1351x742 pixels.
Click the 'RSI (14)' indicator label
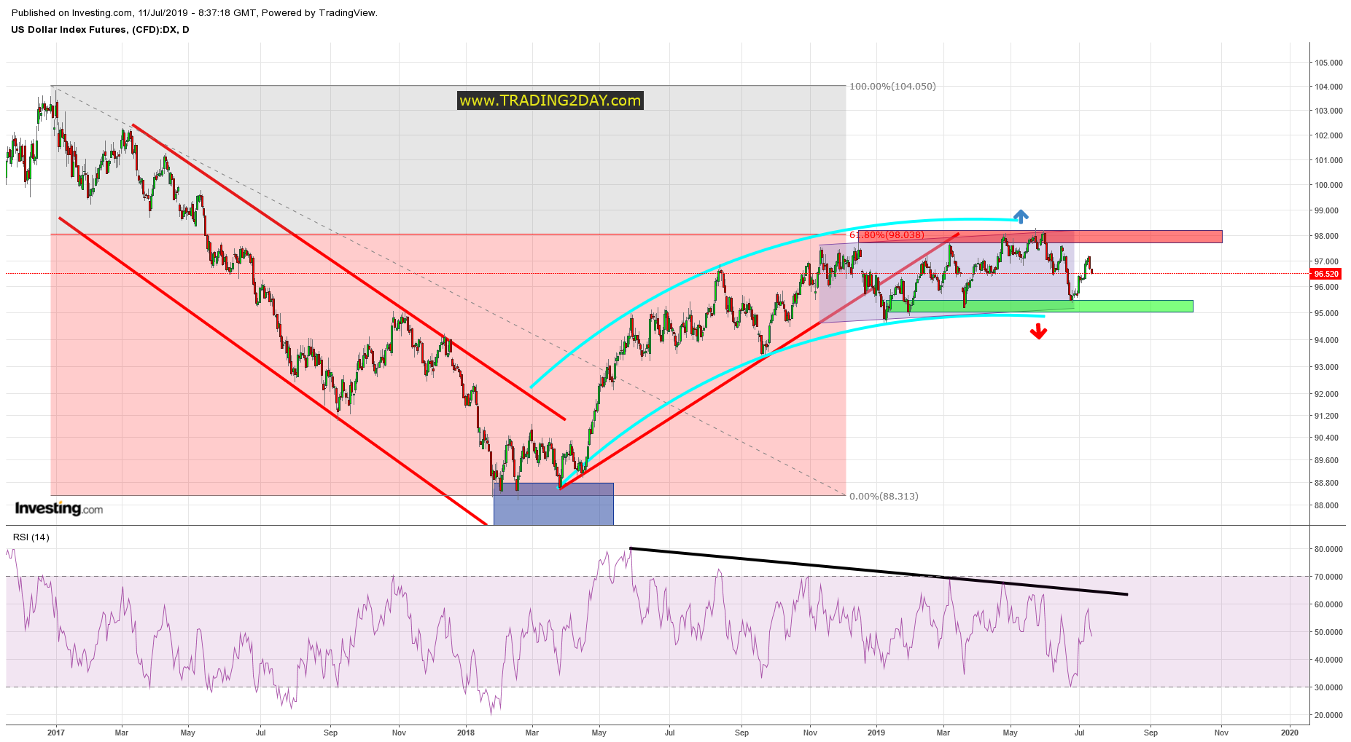tap(31, 537)
